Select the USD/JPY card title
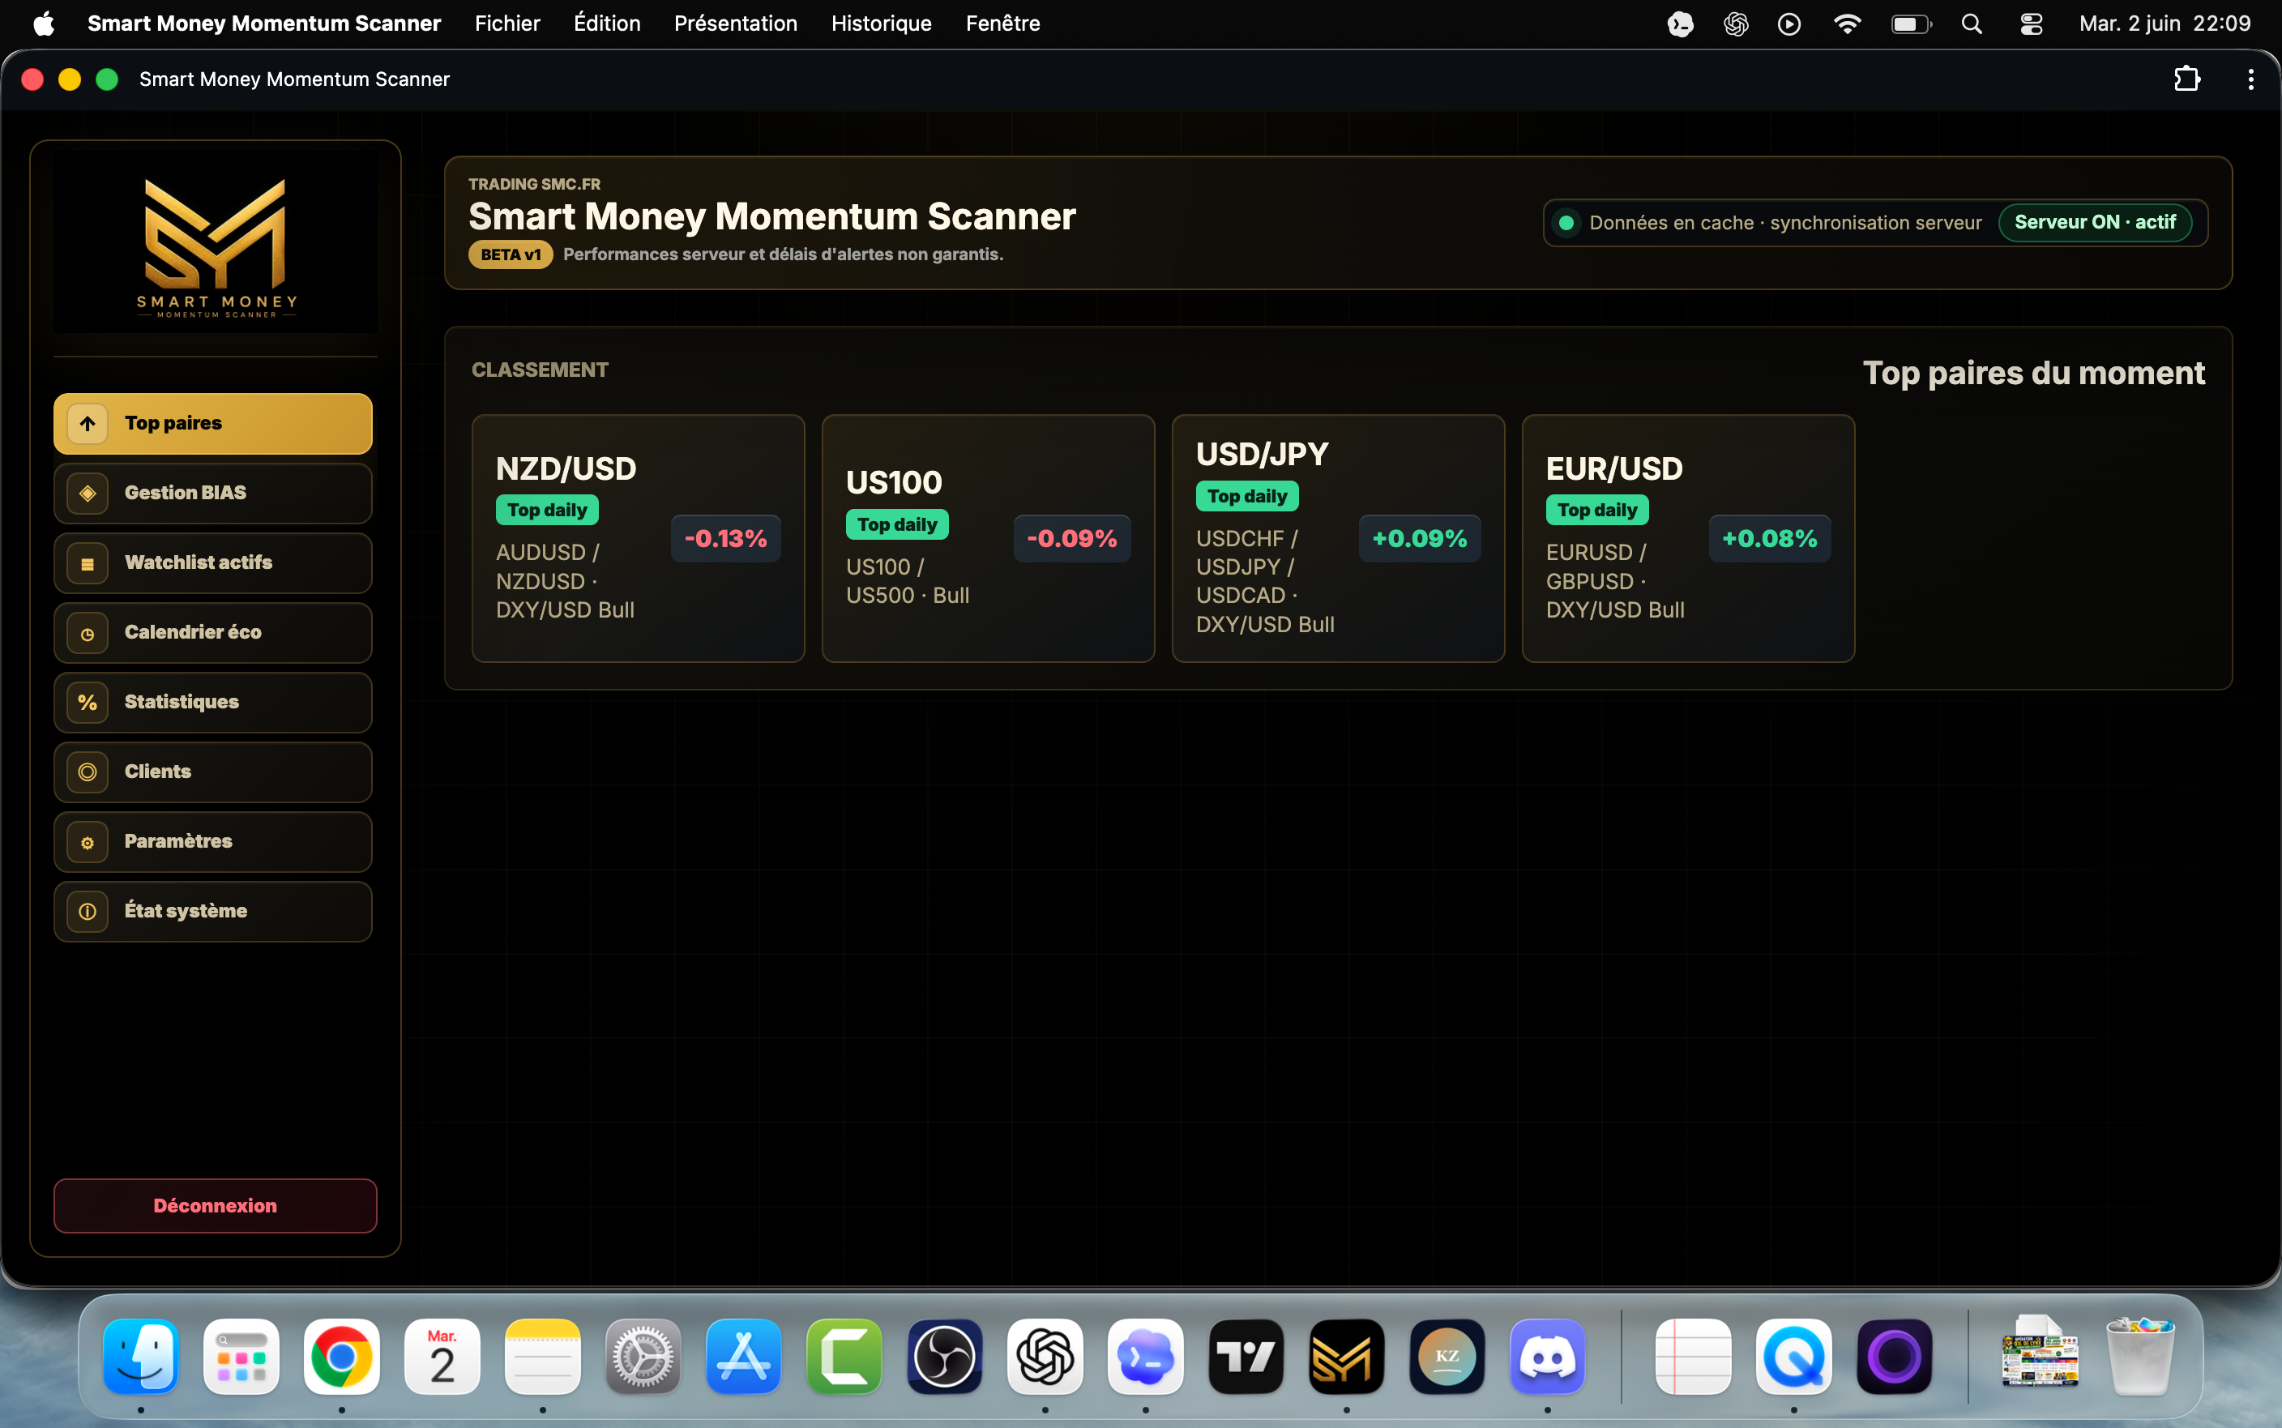This screenshot has width=2282, height=1428. point(1262,455)
